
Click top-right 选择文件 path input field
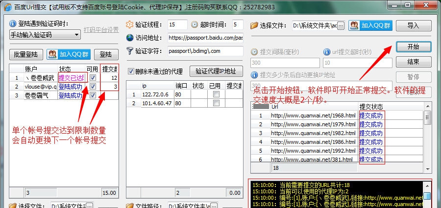[x=315, y=25]
